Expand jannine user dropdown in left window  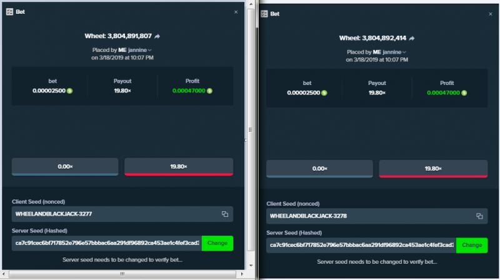149,50
